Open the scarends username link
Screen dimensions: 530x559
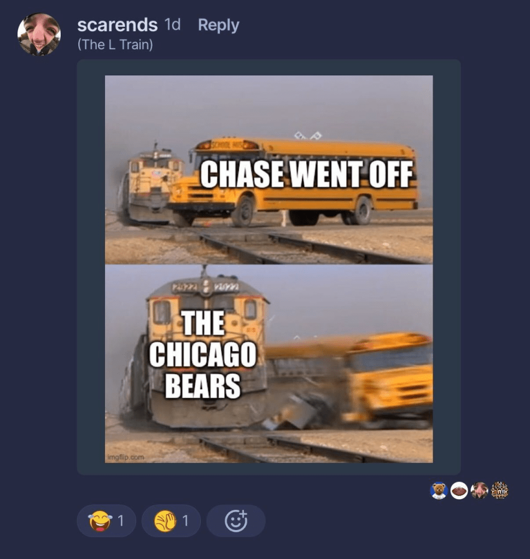tap(118, 25)
